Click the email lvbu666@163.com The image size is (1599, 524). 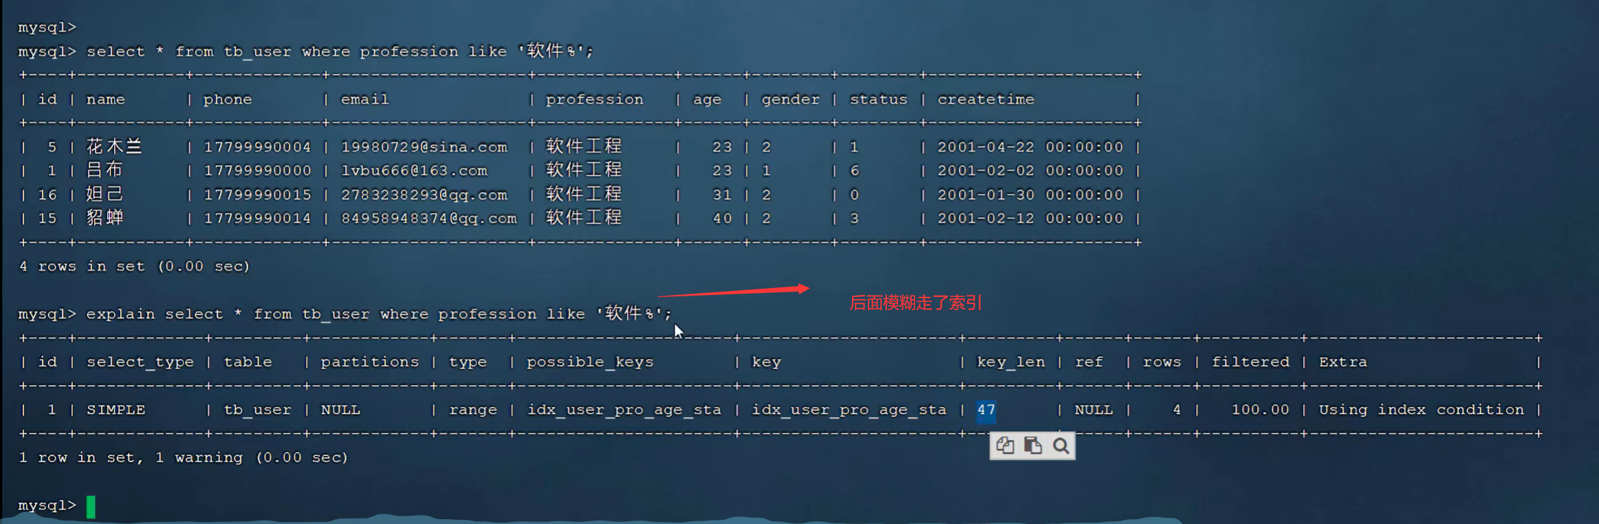pyautogui.click(x=414, y=171)
